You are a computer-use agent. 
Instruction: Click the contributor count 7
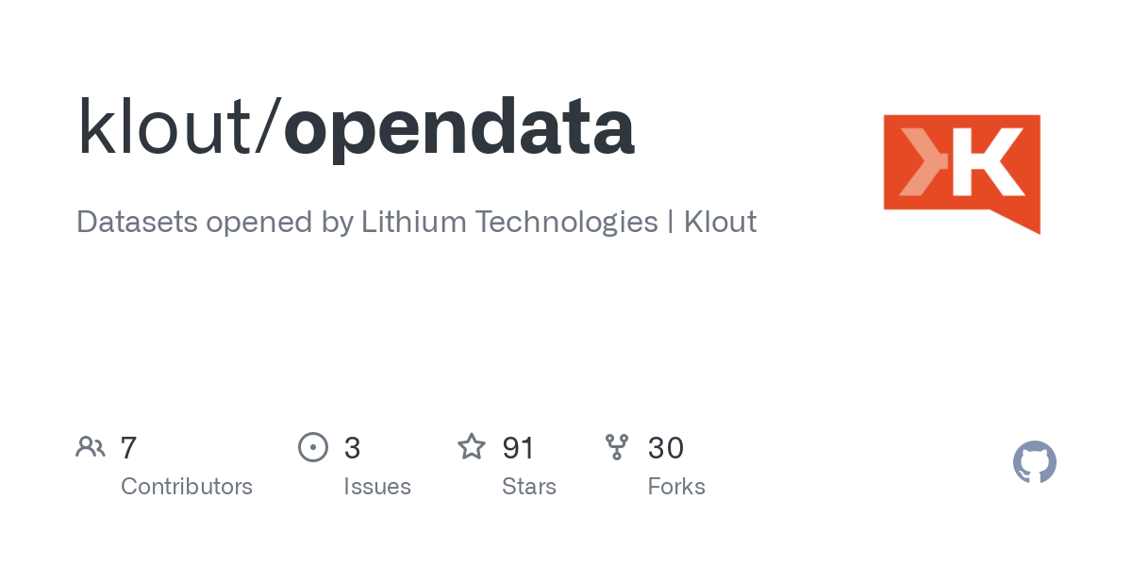tap(129, 447)
